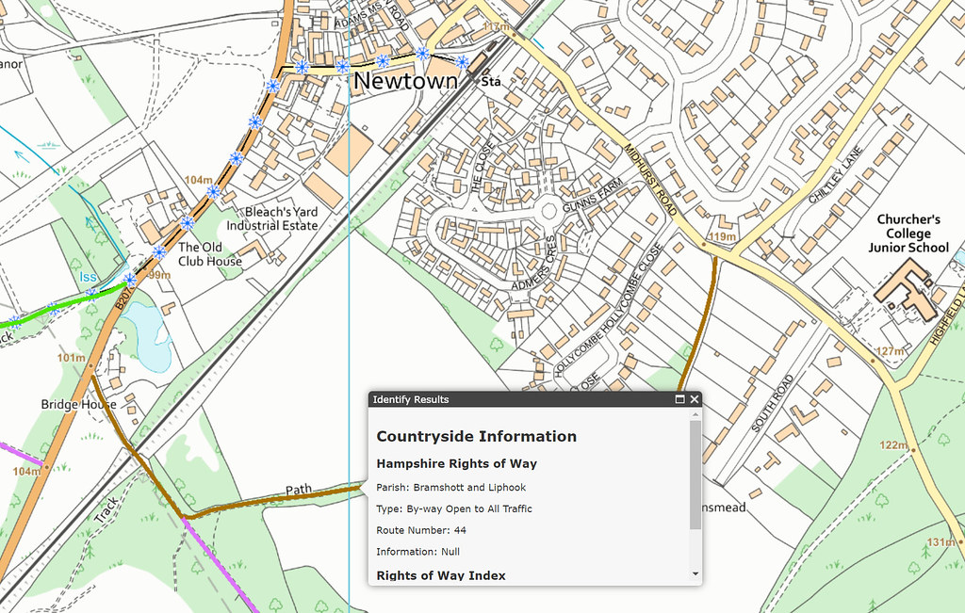Click THE CLOSE street label

point(482,168)
